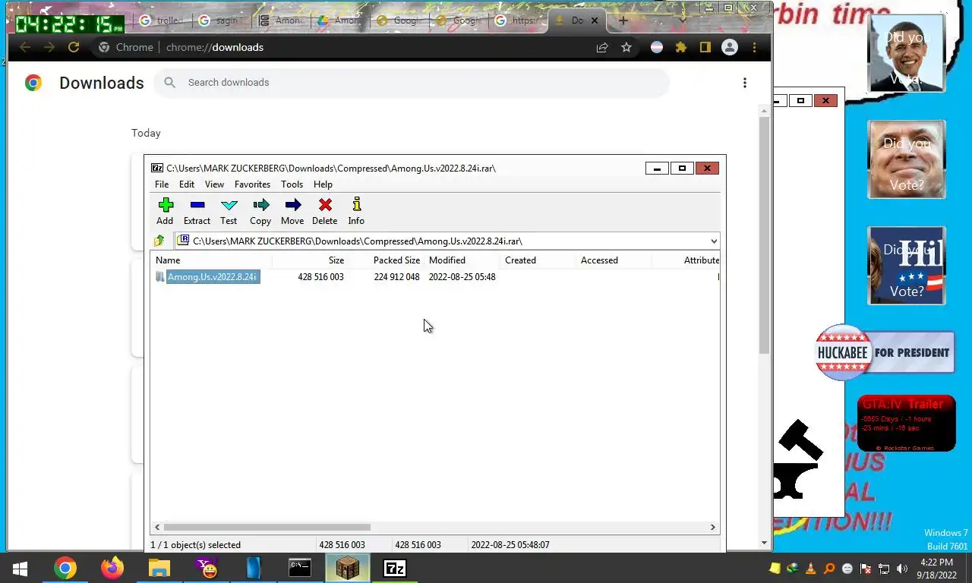Open Downloads page more actions menu

pyautogui.click(x=745, y=83)
